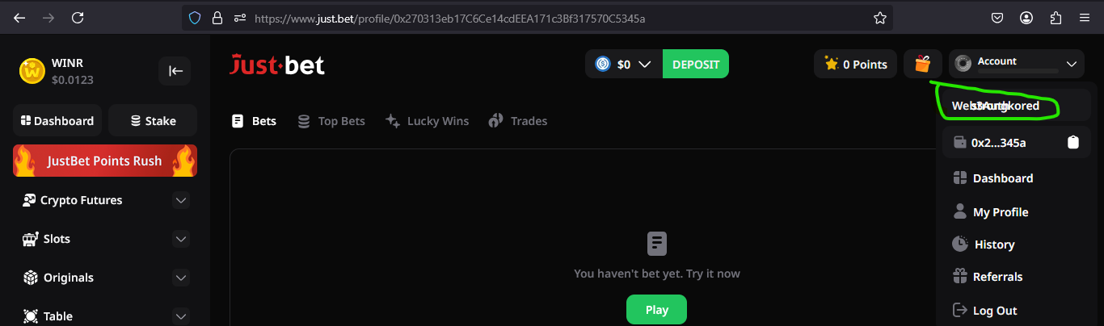Click the green DEPOSIT button

pyautogui.click(x=695, y=65)
